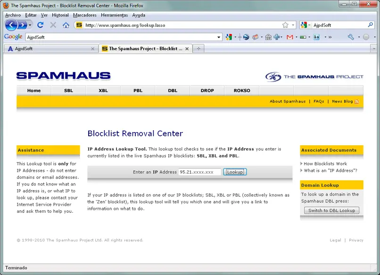Open the DROP navigation tab
Screen dimensions: 380x275
(x=207, y=91)
